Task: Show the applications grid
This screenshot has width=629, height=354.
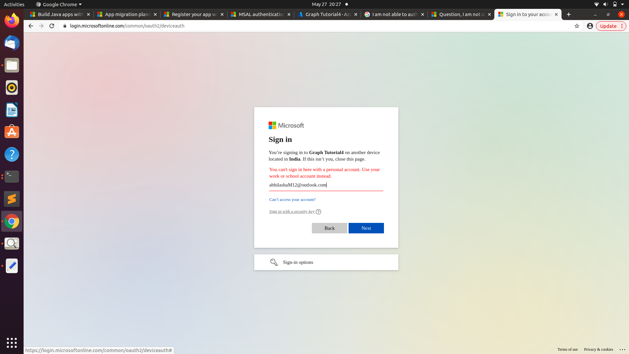Action: (12, 343)
